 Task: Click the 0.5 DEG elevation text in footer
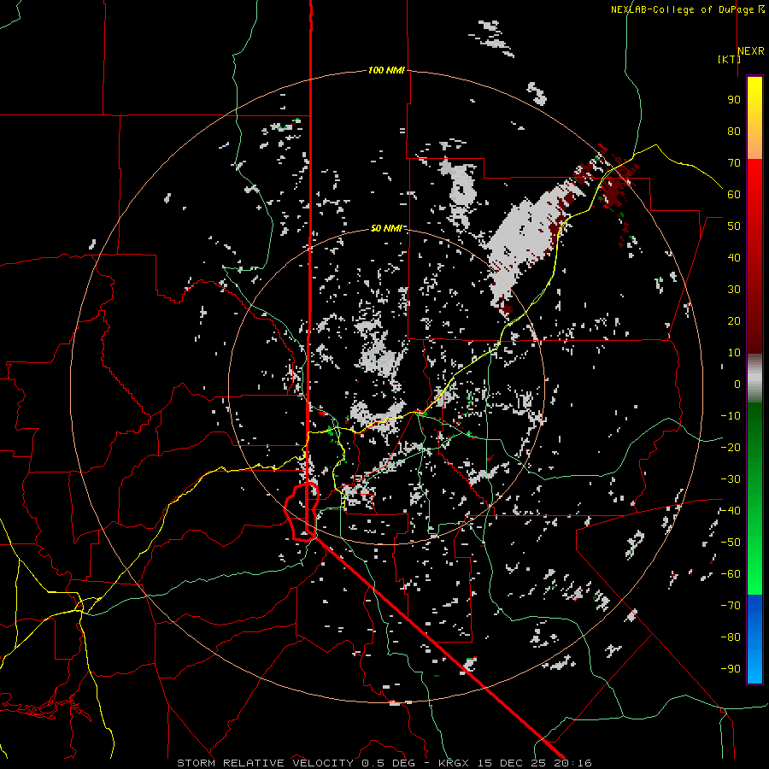[x=388, y=763]
